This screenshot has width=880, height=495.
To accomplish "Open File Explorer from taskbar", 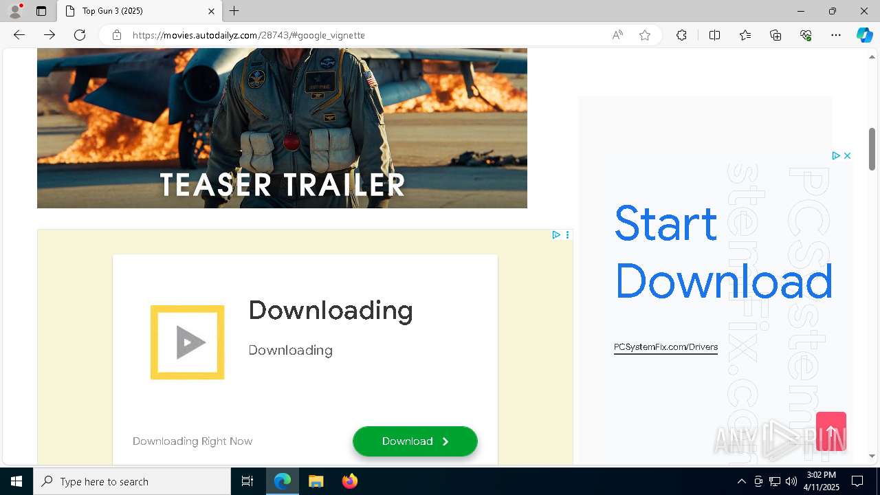I will coord(316,481).
